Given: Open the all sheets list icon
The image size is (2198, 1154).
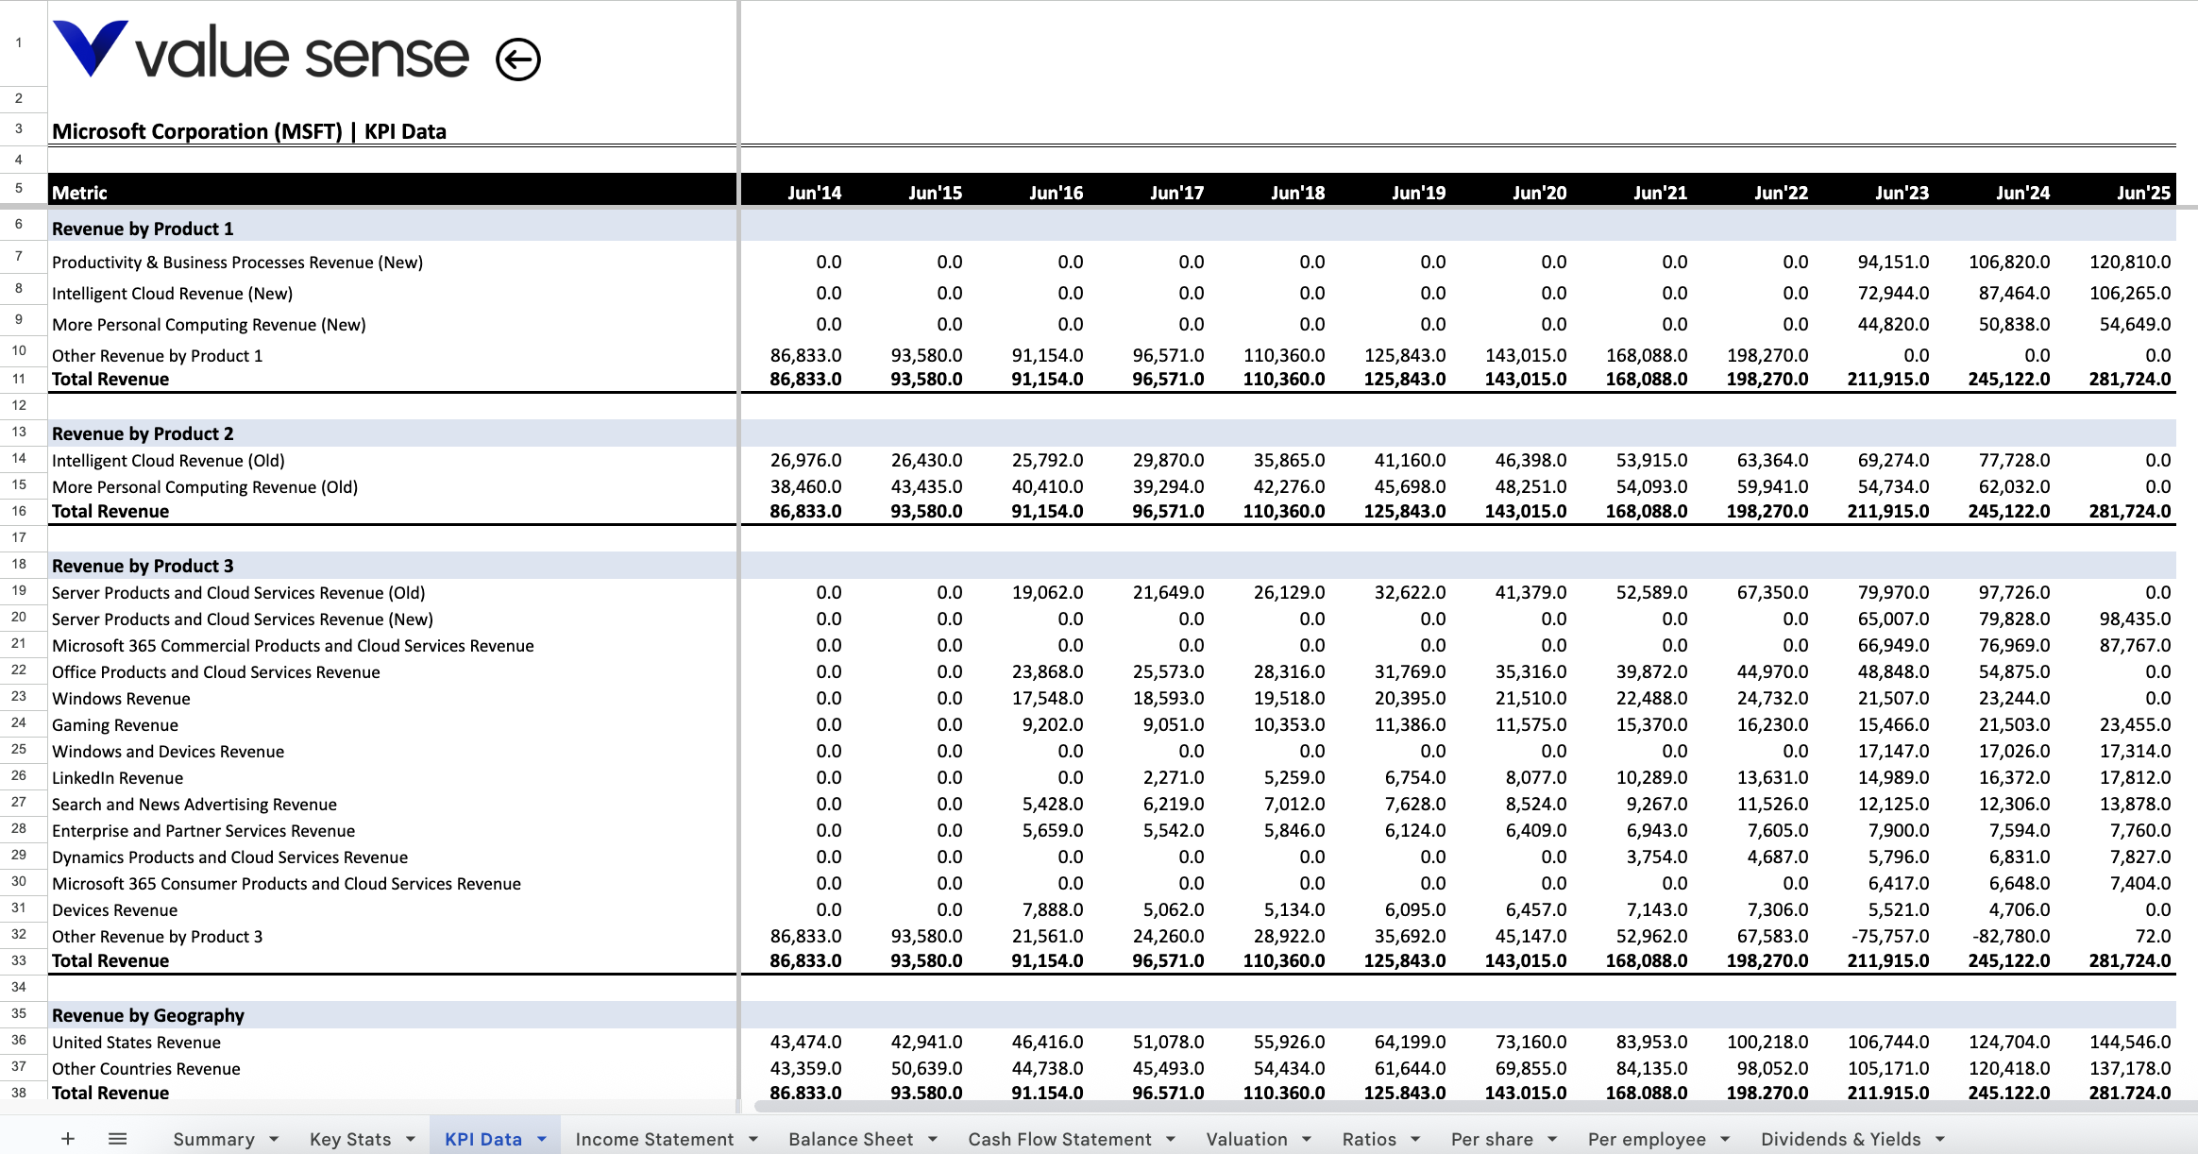Looking at the screenshot, I should click(x=117, y=1139).
